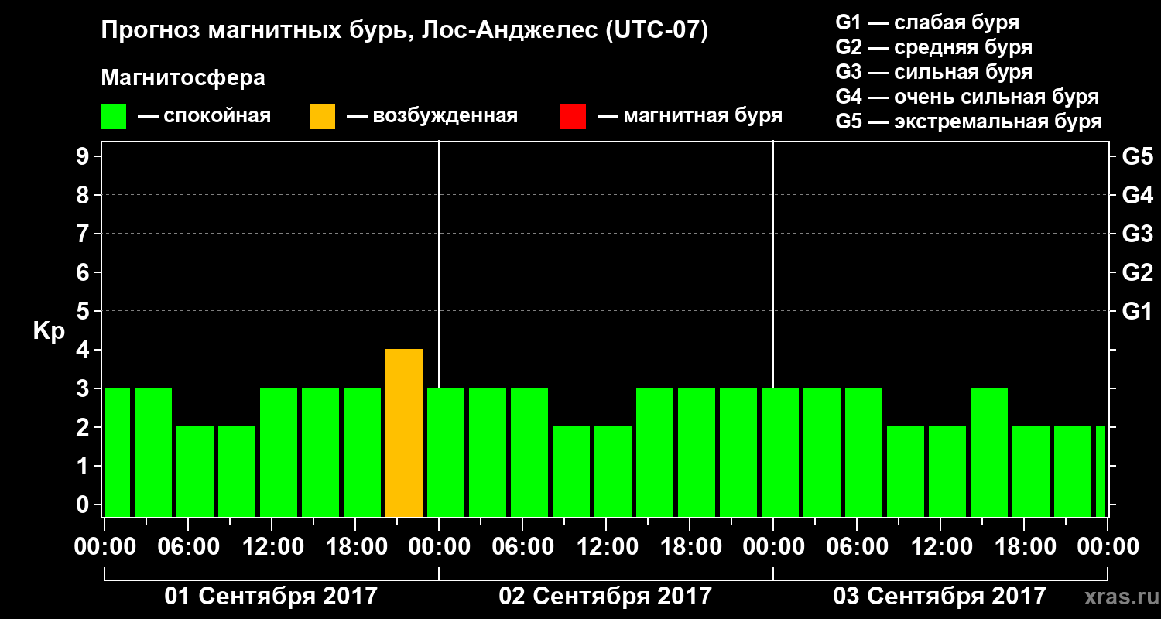The width and height of the screenshot is (1161, 619).
Task: Click the "18:00" time label under 03 Сентября
Action: [1024, 547]
